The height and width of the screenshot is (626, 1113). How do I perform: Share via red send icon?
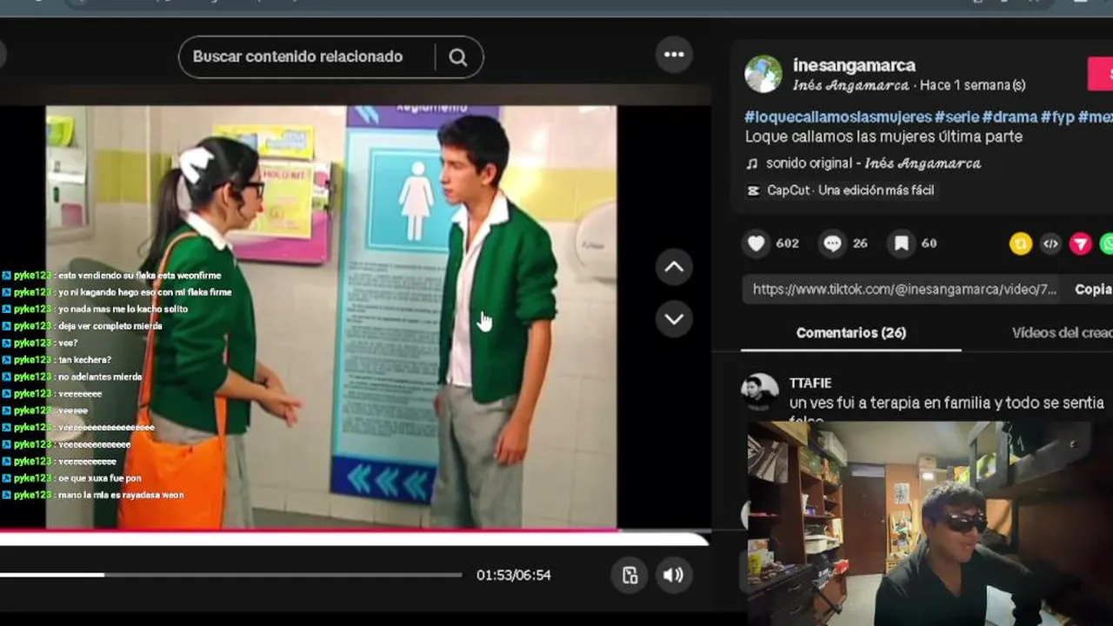point(1080,244)
